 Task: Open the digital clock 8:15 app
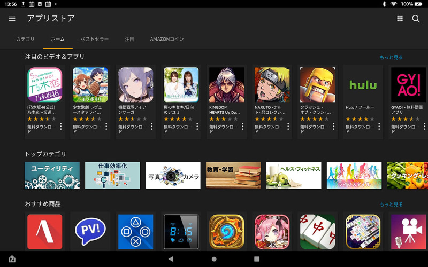click(x=181, y=232)
